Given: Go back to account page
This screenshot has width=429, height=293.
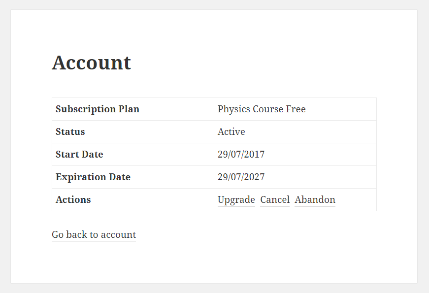Looking at the screenshot, I should point(94,235).
